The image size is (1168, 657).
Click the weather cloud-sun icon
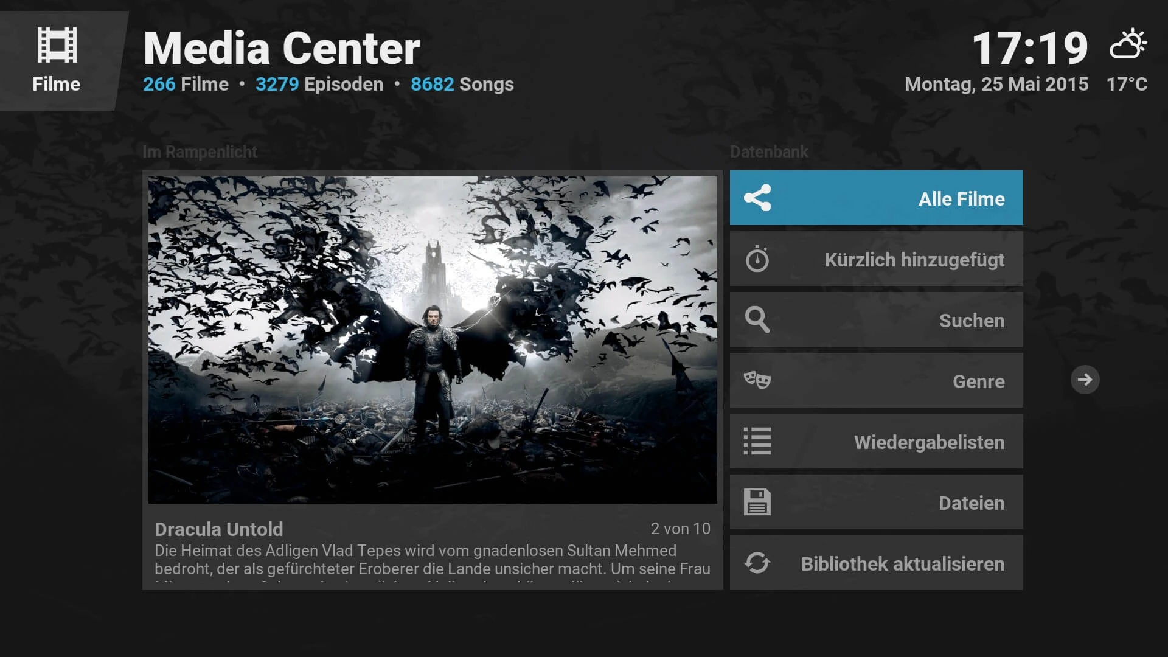1128,44
